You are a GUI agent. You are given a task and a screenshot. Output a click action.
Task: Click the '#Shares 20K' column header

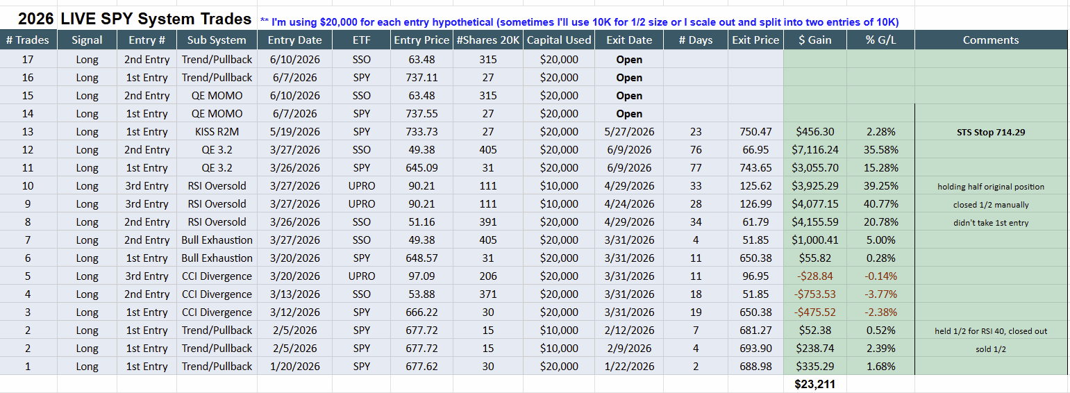(488, 40)
